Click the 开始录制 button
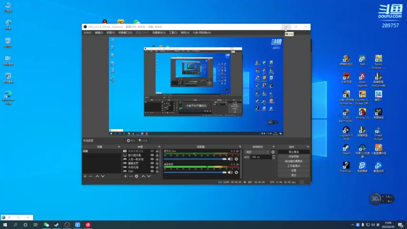 point(294,157)
